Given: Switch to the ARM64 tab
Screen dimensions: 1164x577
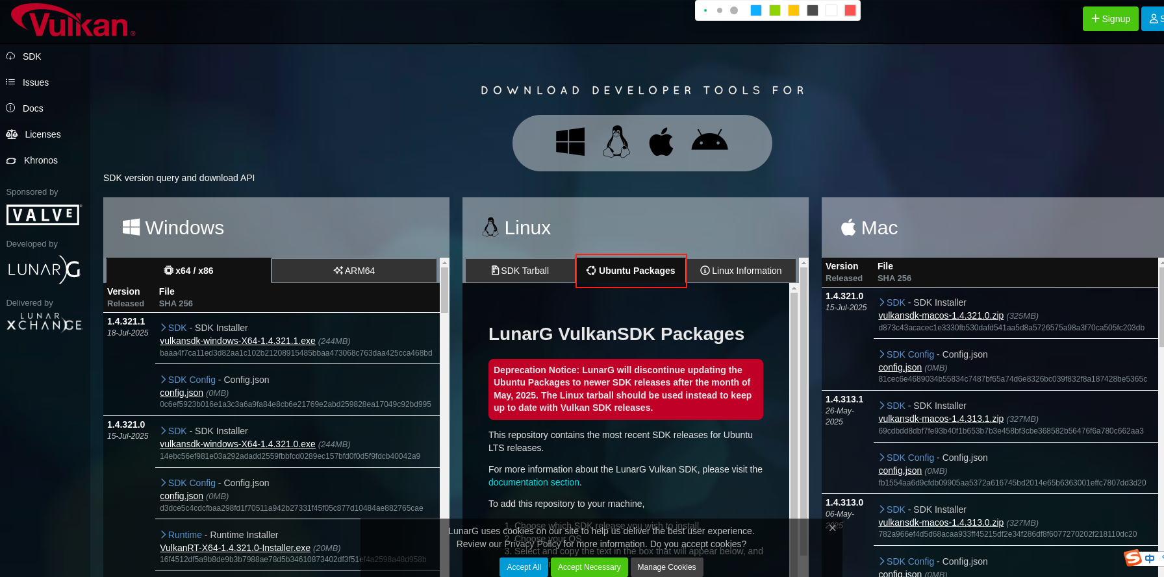Looking at the screenshot, I should pos(354,271).
